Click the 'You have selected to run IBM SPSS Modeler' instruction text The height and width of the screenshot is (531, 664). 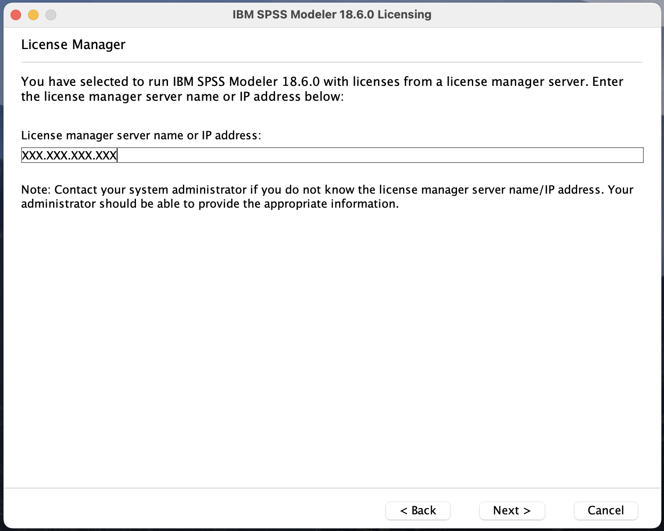322,89
